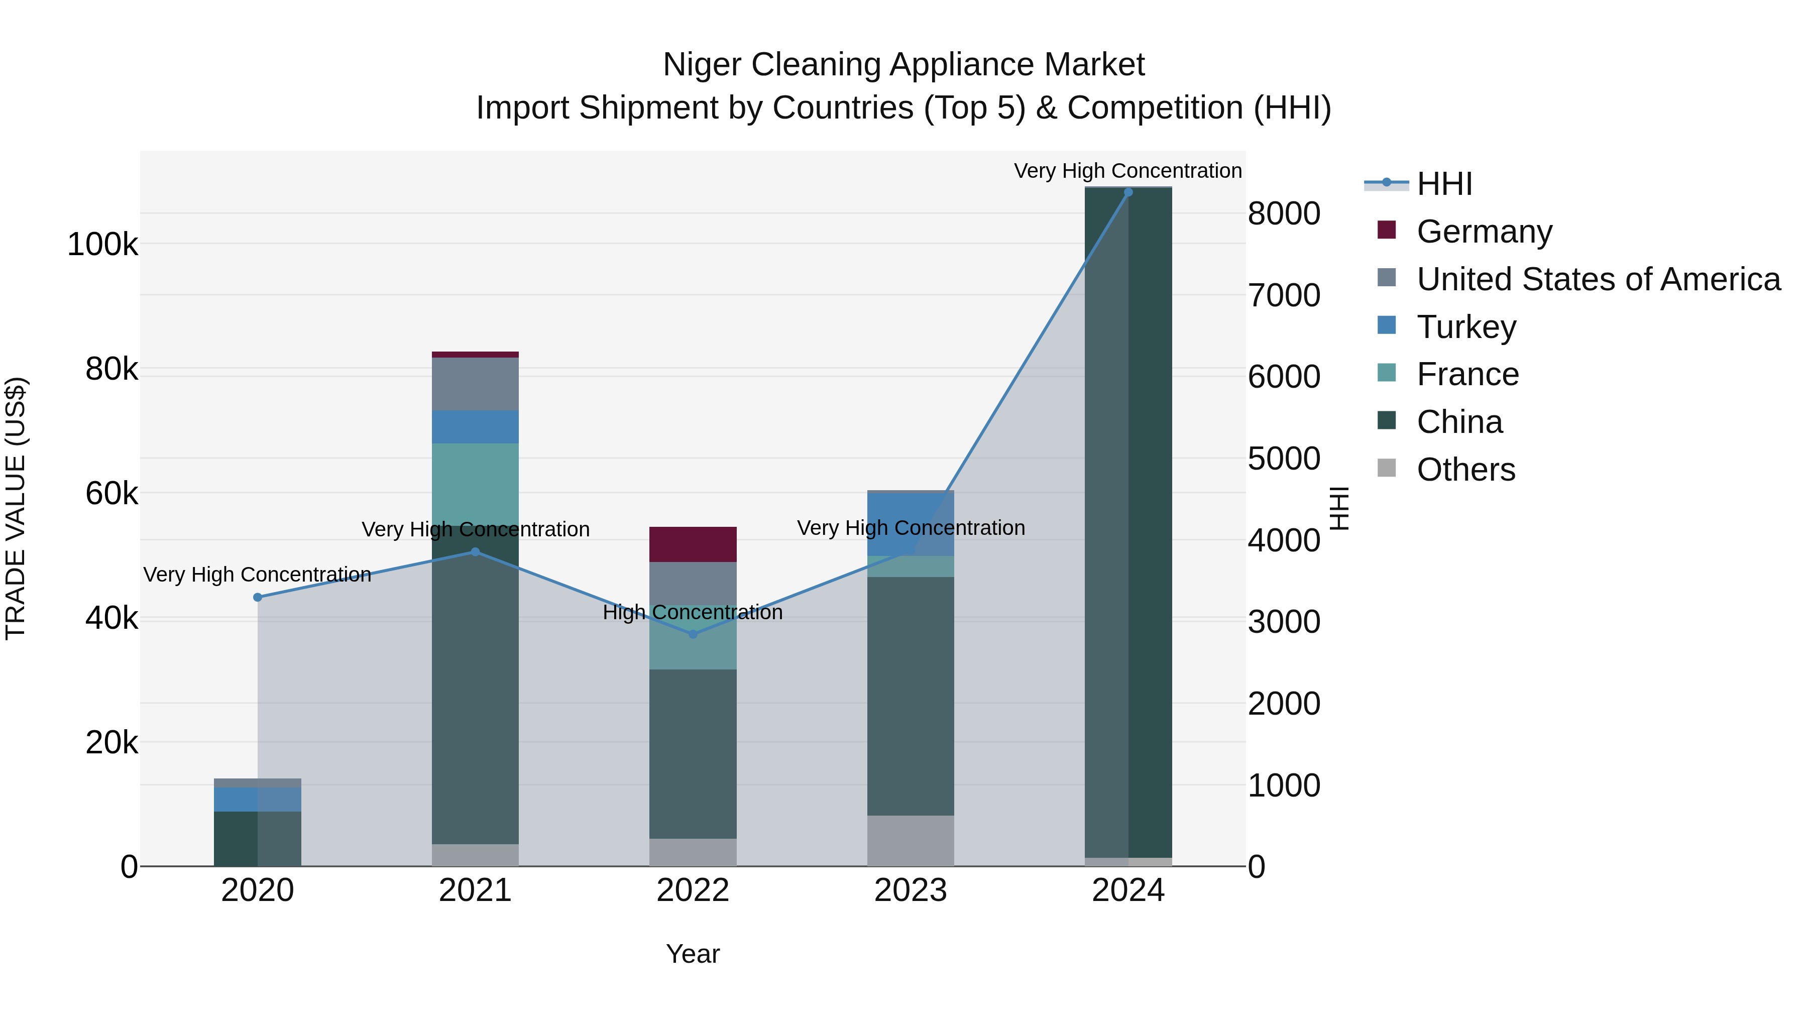The image size is (1808, 1017).
Task: Click 'Very High Concentration' label above 2020
Action: pyautogui.click(x=258, y=574)
